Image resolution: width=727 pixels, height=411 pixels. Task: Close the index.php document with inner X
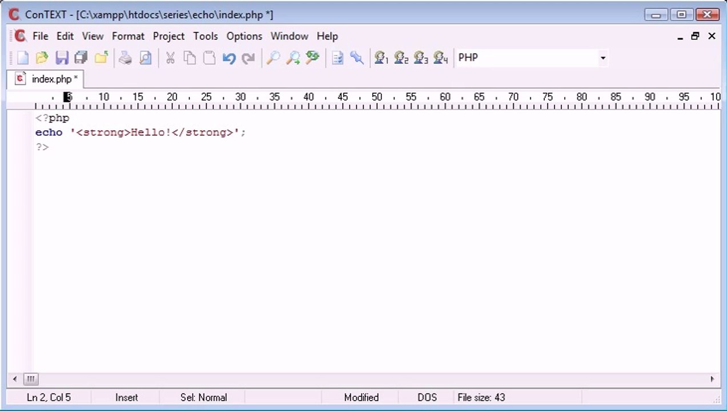coord(712,36)
